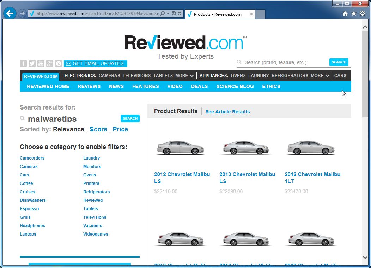Click the browser Back arrow button

10,13
